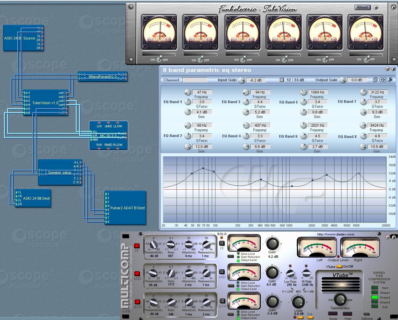Image resolution: width=398 pixels, height=320 pixels.
Task: Solo the MID band in Multicomp
Action: tap(222, 272)
